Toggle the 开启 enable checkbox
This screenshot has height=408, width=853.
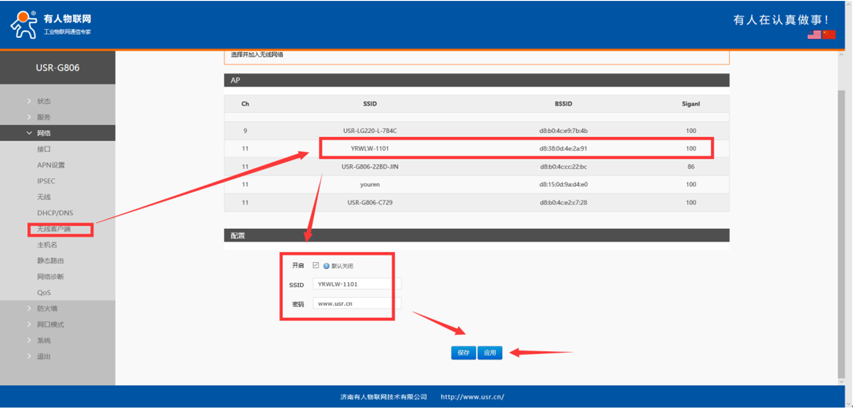pos(316,265)
